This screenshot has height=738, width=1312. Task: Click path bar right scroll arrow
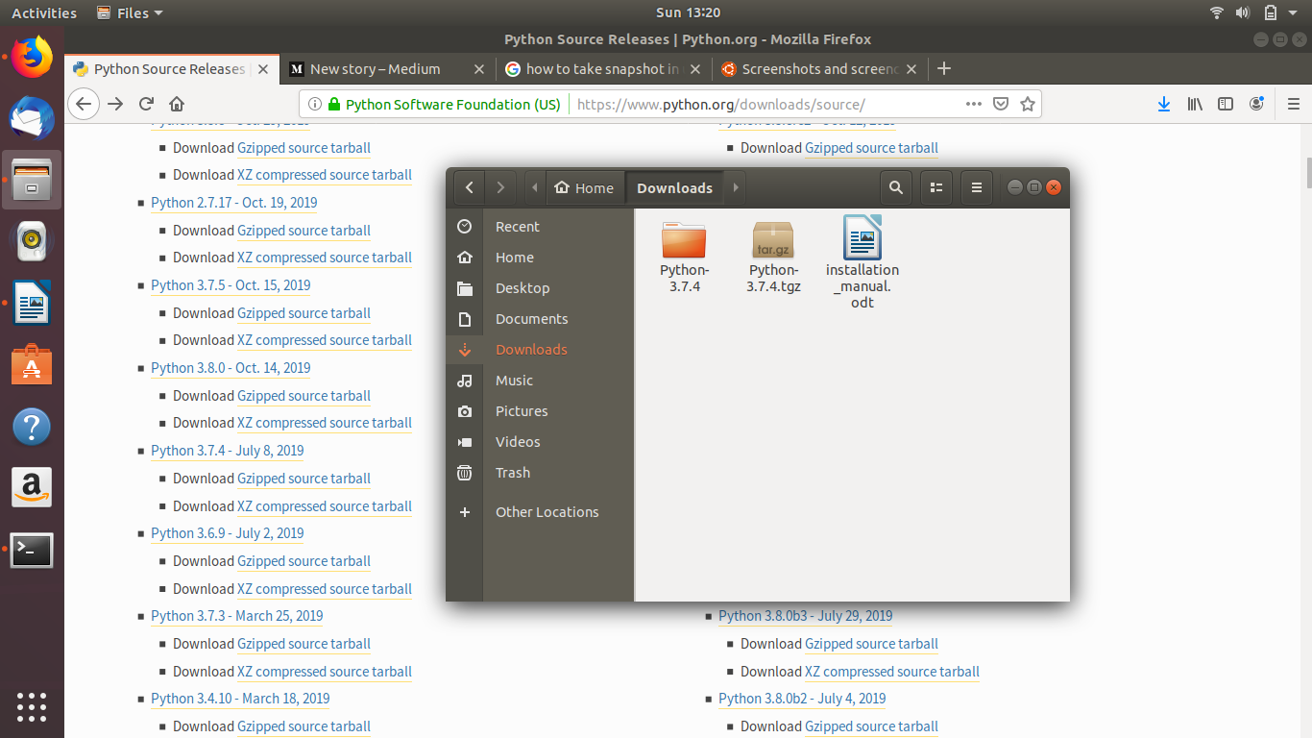point(736,188)
